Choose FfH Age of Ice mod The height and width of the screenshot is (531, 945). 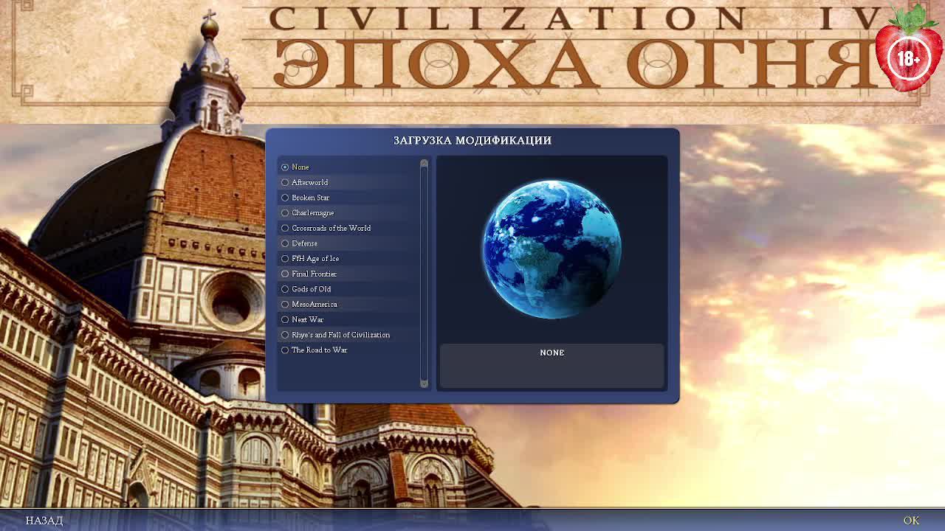pyautogui.click(x=310, y=259)
